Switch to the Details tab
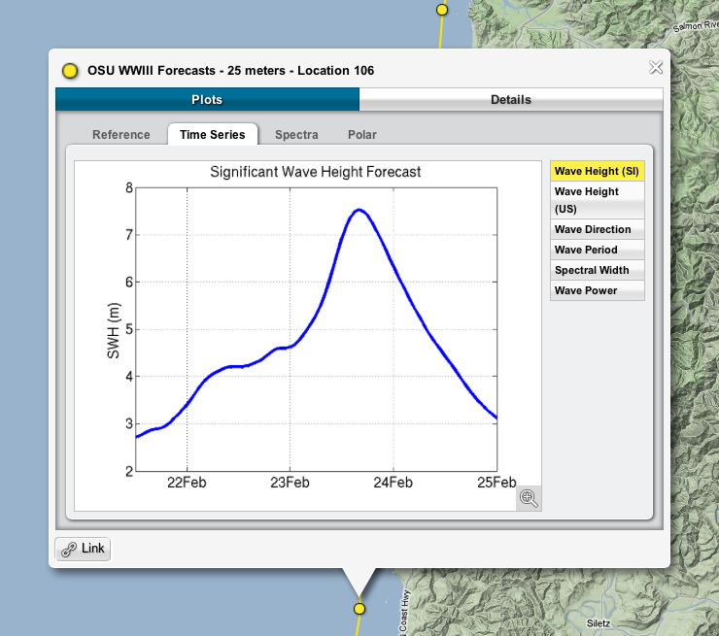Image resolution: width=719 pixels, height=636 pixels. pos(510,100)
